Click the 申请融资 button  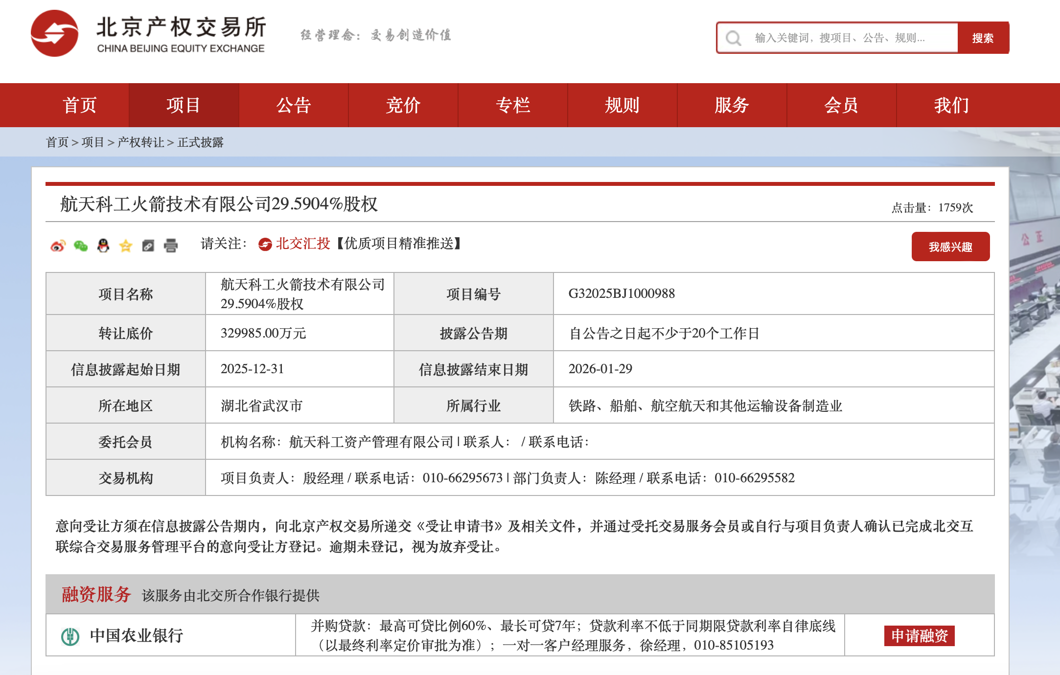(919, 636)
